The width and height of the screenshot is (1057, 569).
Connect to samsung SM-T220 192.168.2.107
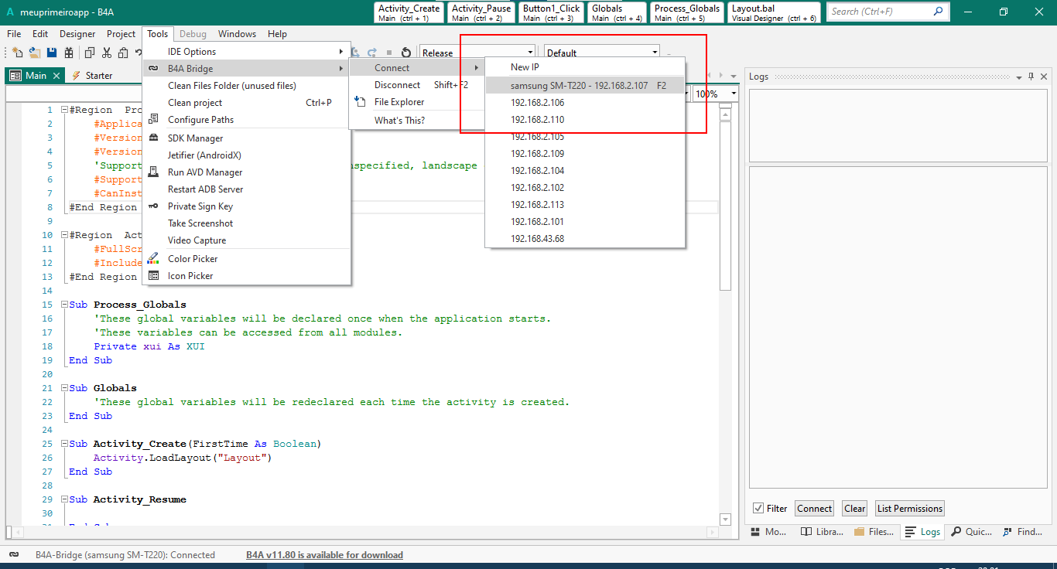585,86
